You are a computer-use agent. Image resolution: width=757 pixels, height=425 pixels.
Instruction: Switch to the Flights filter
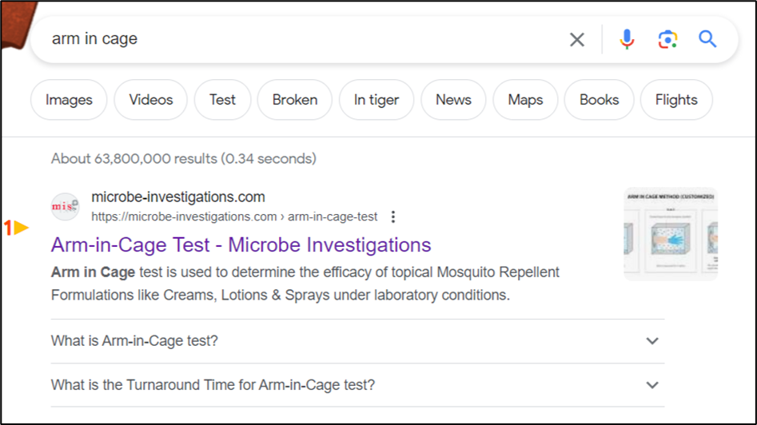point(676,100)
